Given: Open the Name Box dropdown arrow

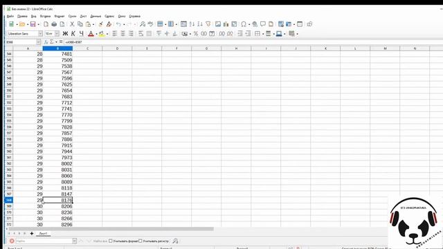Looking at the screenshot, I should pyautogui.click(x=39, y=42).
